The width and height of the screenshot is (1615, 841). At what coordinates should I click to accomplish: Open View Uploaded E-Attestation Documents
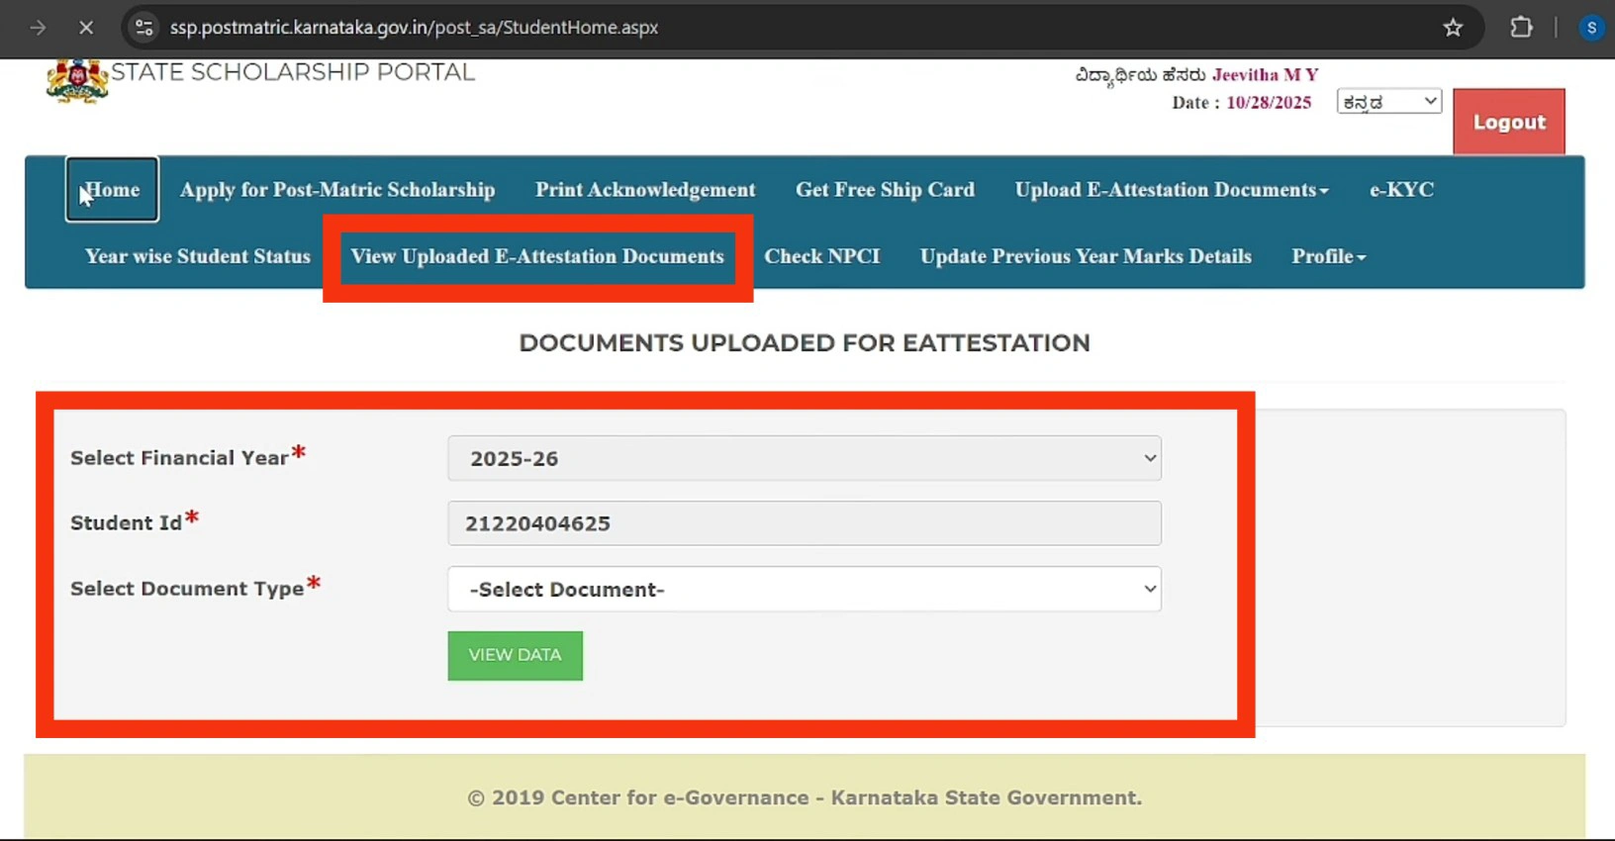pyautogui.click(x=537, y=256)
